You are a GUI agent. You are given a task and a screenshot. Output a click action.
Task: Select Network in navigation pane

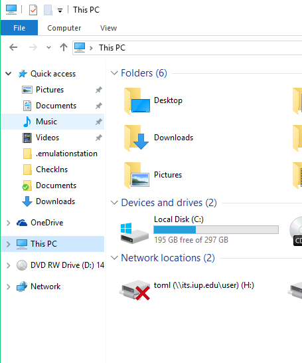point(46,287)
